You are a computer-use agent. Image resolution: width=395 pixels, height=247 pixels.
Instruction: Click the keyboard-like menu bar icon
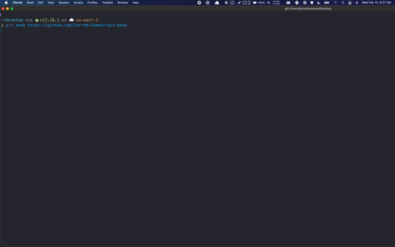point(288,2)
